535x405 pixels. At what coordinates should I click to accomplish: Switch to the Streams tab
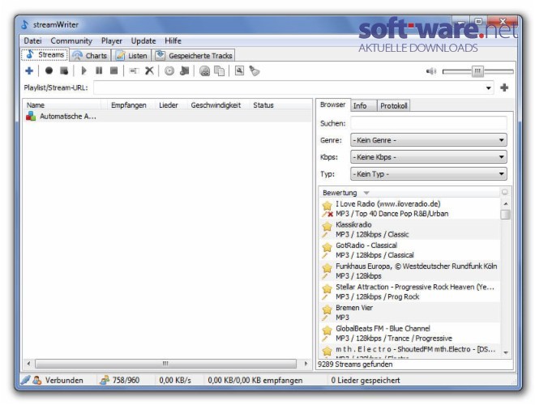45,54
